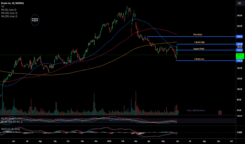Click the Zscaler Inc, 1D, NASDAQ symbol title
Viewport: 245px width, 144px height.
point(12,3)
